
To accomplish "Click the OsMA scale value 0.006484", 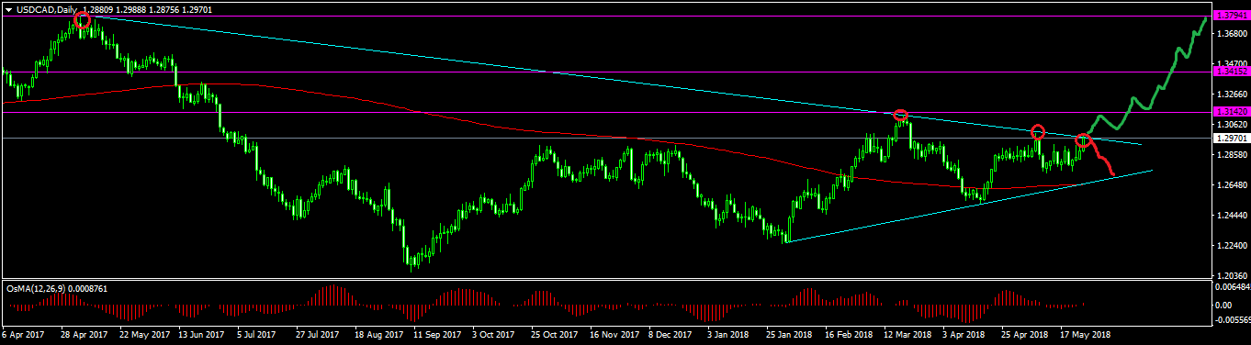I will pyautogui.click(x=1233, y=288).
